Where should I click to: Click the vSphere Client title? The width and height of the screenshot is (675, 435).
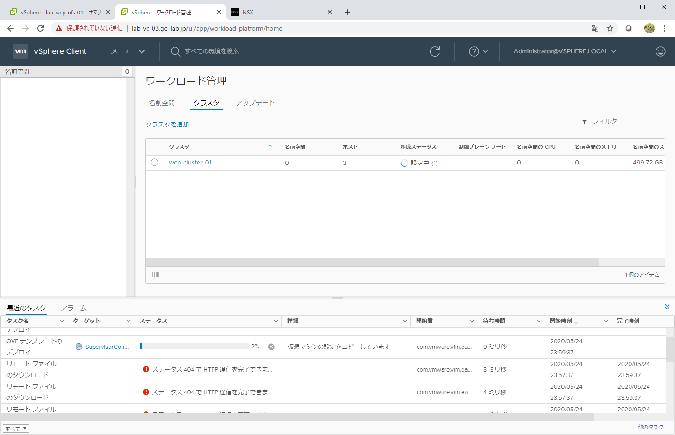(60, 51)
